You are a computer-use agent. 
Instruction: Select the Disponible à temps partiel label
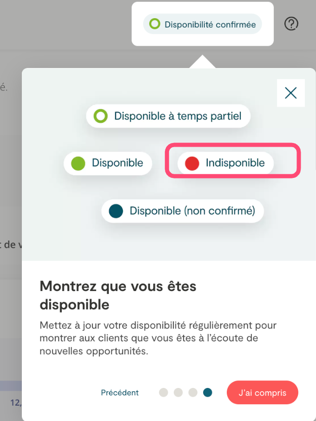pyautogui.click(x=178, y=116)
